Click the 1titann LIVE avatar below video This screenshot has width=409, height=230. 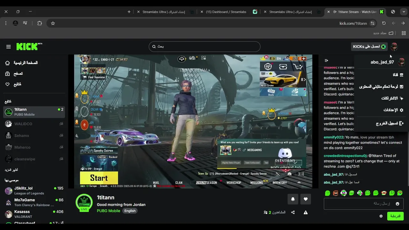point(84,203)
